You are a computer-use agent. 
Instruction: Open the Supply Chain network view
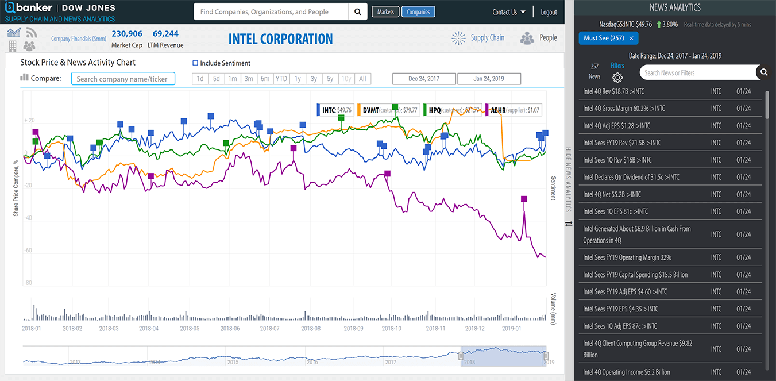point(478,38)
